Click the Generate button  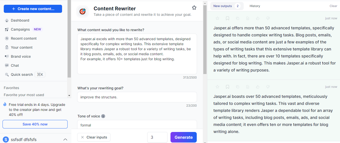tap(184, 137)
